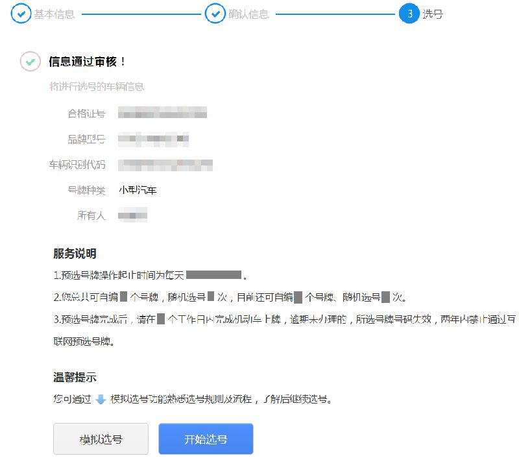The height and width of the screenshot is (458, 519).
Task: Click the blue down arrow icon
Action: pos(101,400)
